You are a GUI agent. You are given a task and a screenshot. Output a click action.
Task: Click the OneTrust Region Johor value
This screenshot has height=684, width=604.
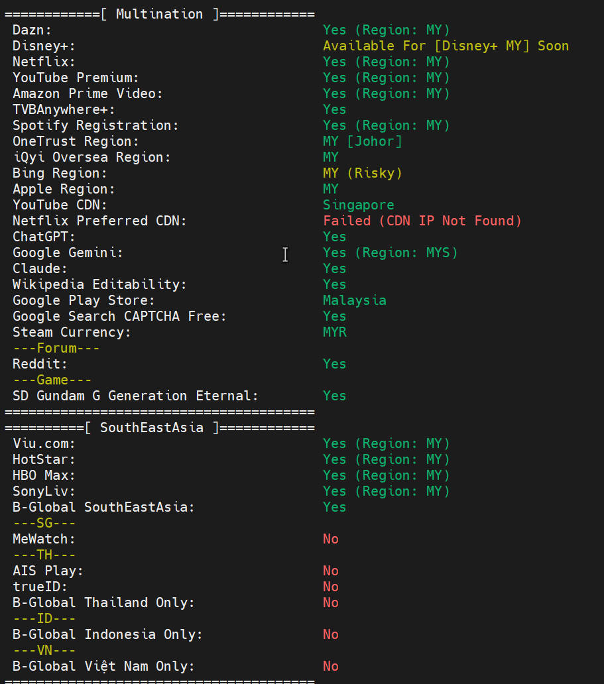click(362, 141)
